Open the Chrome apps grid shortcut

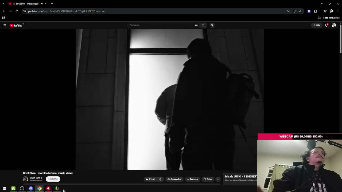3,18
